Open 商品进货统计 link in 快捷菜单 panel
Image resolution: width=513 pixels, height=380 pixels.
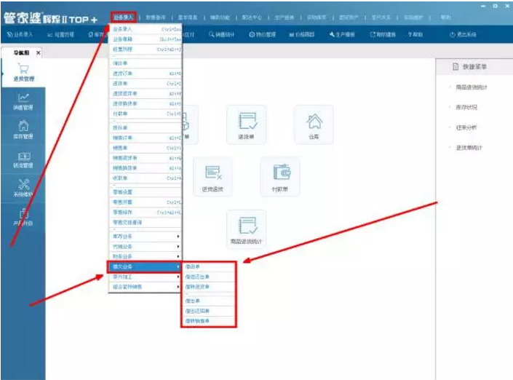coord(472,87)
